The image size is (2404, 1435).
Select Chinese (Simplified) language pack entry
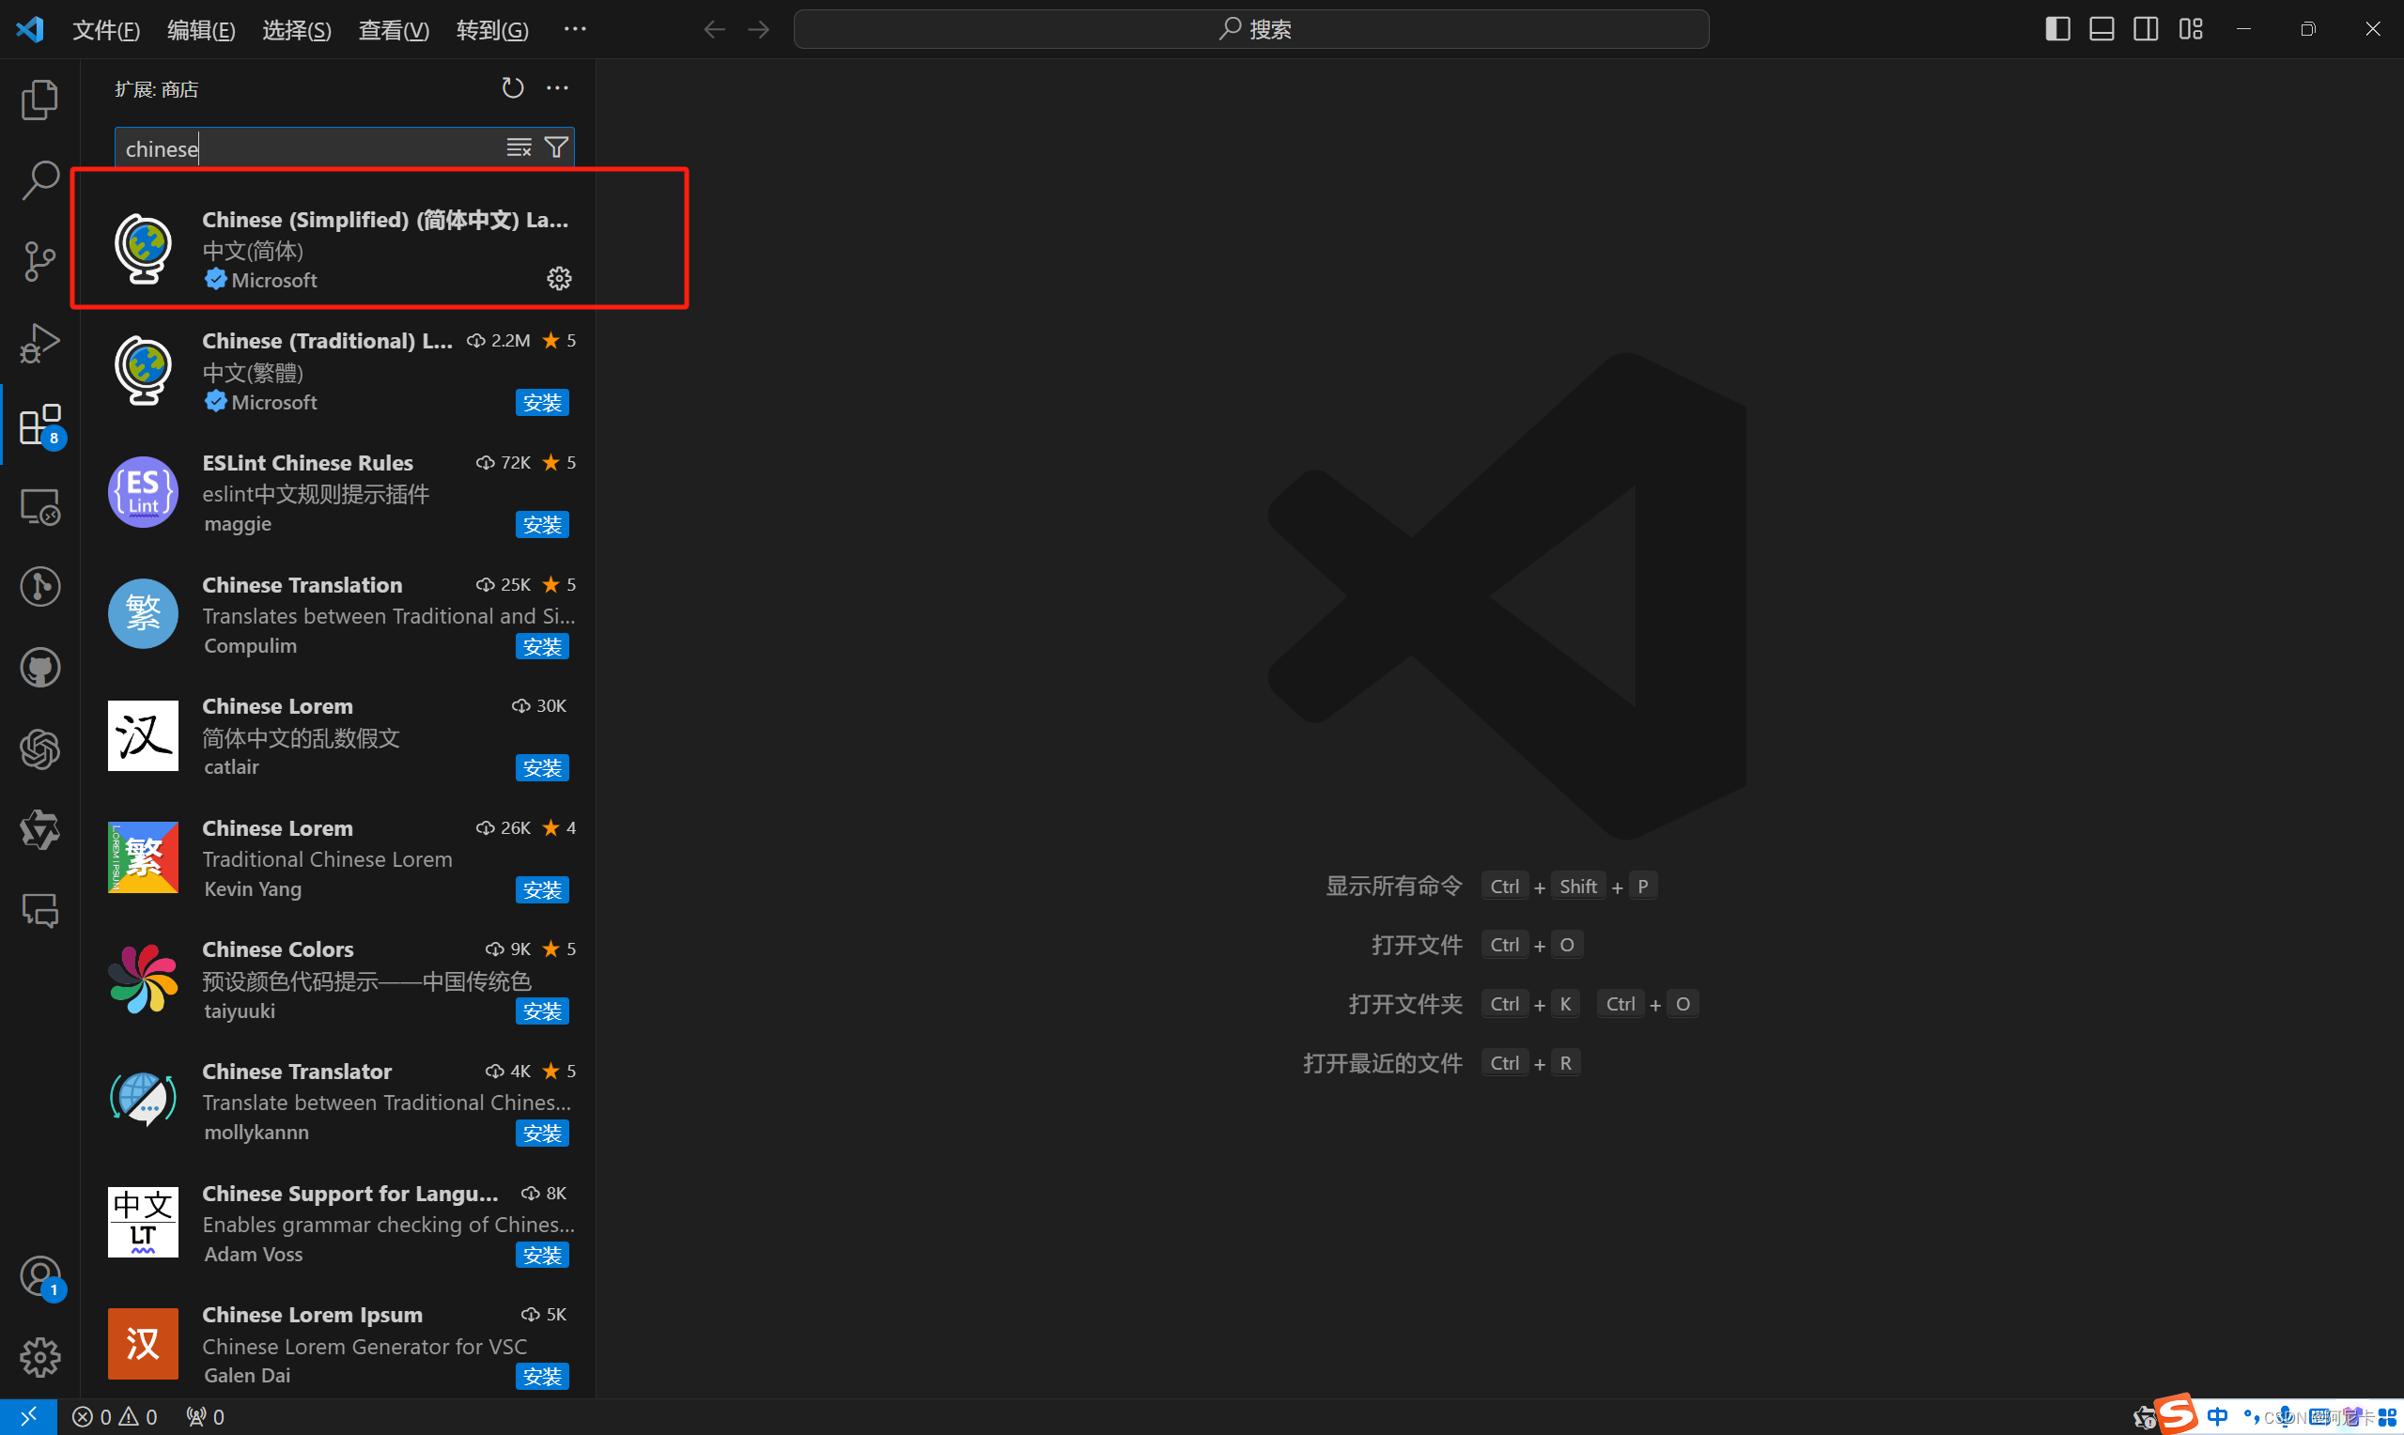pos(338,249)
